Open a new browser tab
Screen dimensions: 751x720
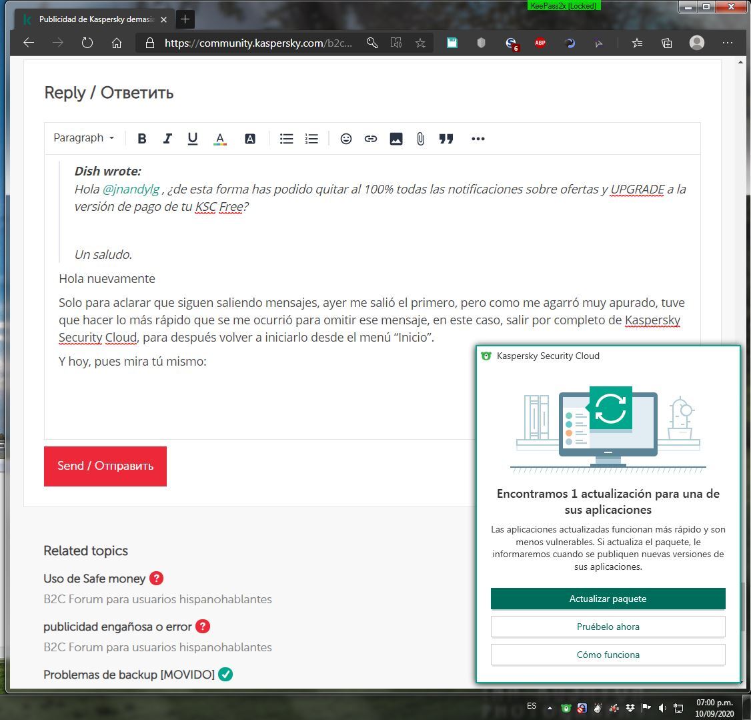click(185, 19)
